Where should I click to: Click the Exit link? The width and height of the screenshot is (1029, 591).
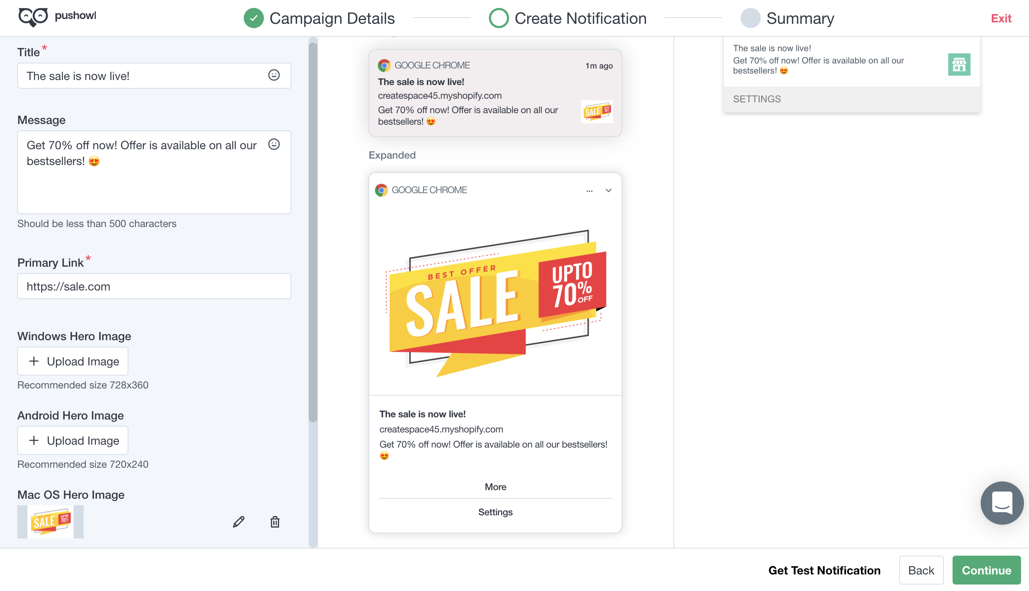click(x=1001, y=18)
